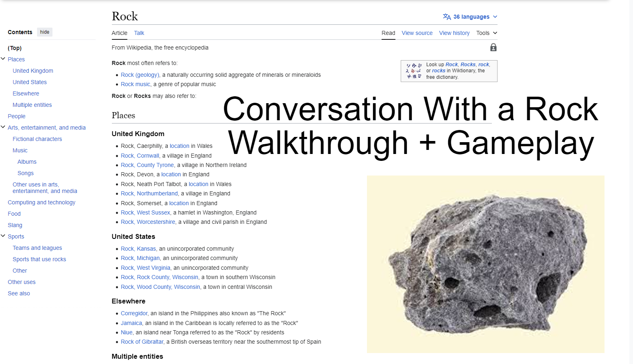Screen dimensions: 633x364
Task: Click the gray rock photo
Action: (x=485, y=264)
